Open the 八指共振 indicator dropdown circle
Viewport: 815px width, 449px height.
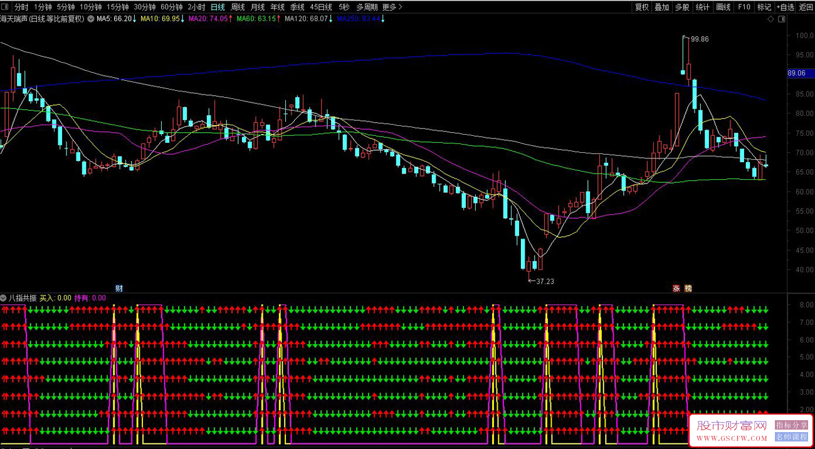4,298
